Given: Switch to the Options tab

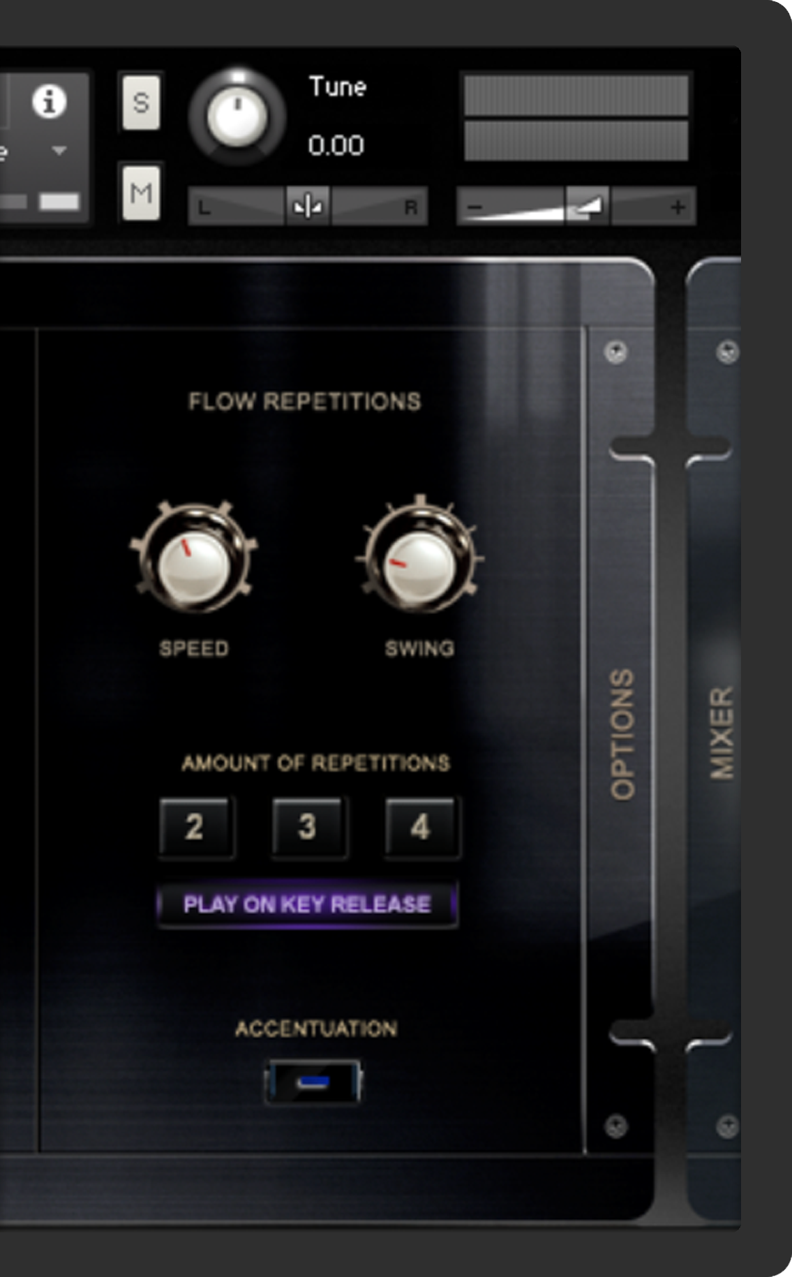Looking at the screenshot, I should tap(622, 734).
